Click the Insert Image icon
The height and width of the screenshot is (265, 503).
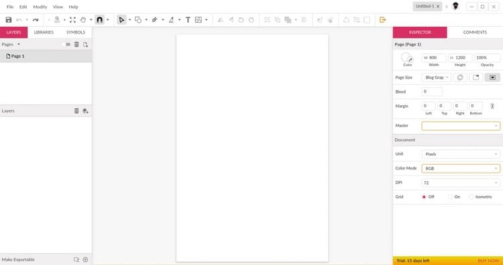click(199, 20)
